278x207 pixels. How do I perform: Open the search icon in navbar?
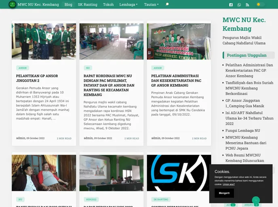point(167,4)
